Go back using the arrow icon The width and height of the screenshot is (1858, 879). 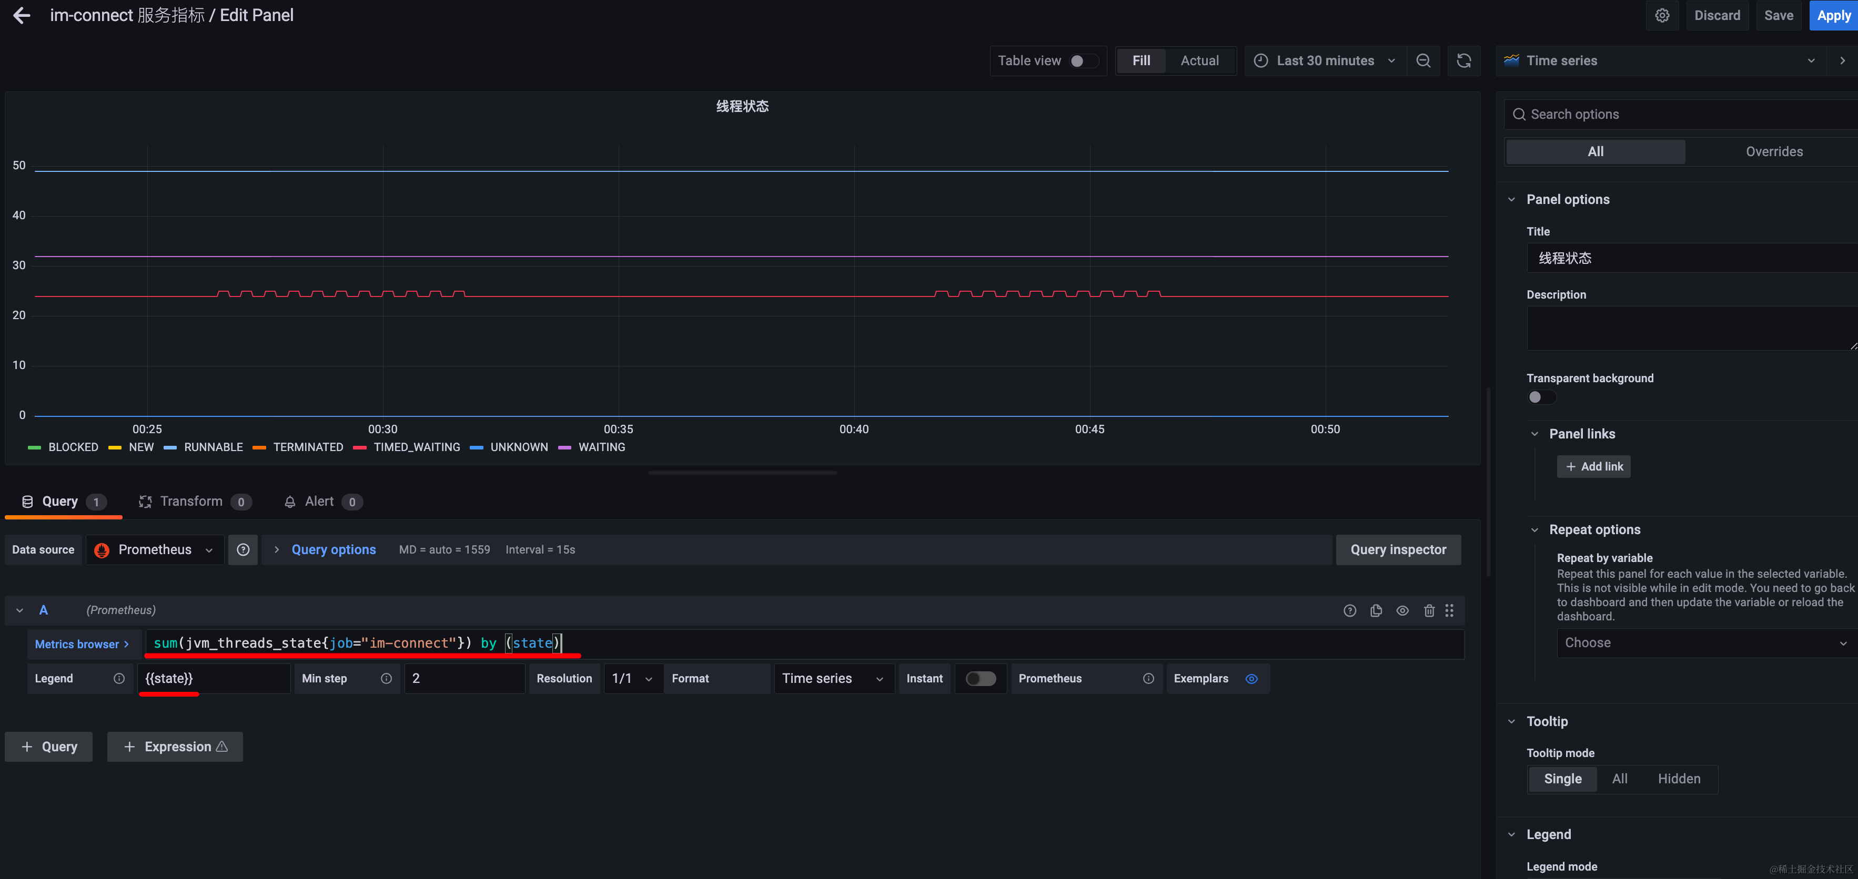(22, 15)
